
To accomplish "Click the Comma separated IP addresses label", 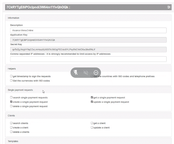I will [x=60, y=54].
